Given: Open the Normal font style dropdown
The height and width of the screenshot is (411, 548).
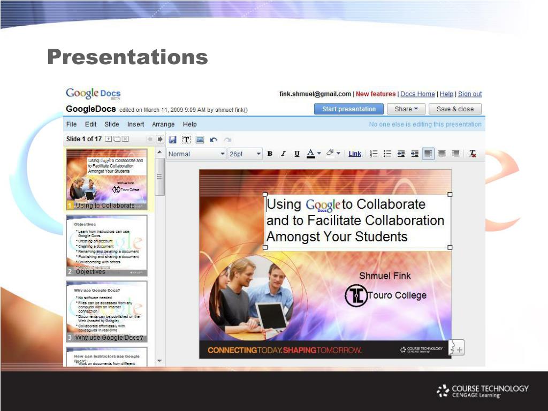Looking at the screenshot, I should [196, 154].
